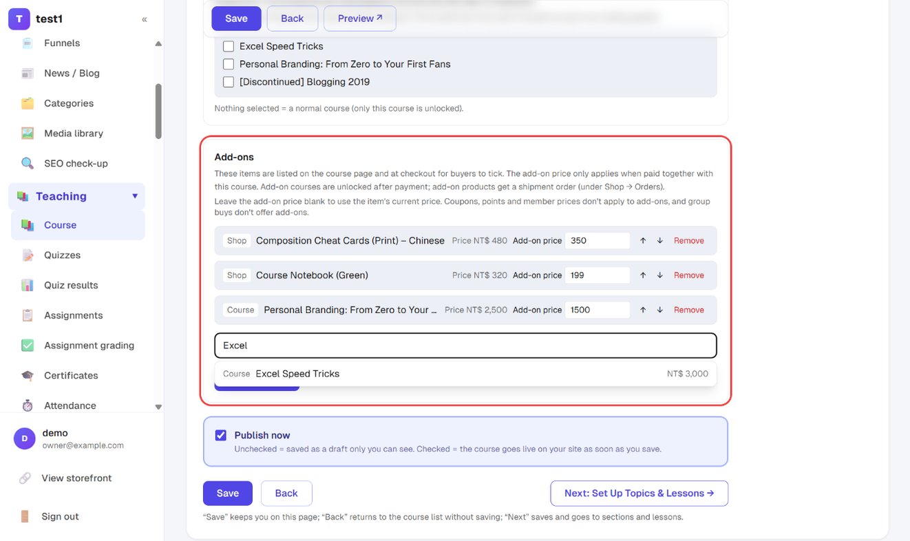Move Course Notebook (Green) add-on down
This screenshot has height=541, width=910.
click(x=660, y=275)
